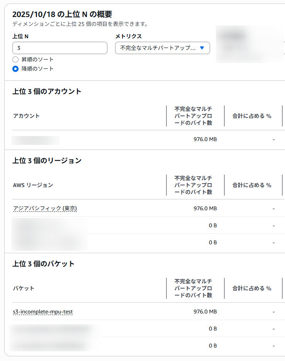Click the AWS リージョン column header
Image resolution: width=285 pixels, height=361 pixels.
tap(33, 185)
